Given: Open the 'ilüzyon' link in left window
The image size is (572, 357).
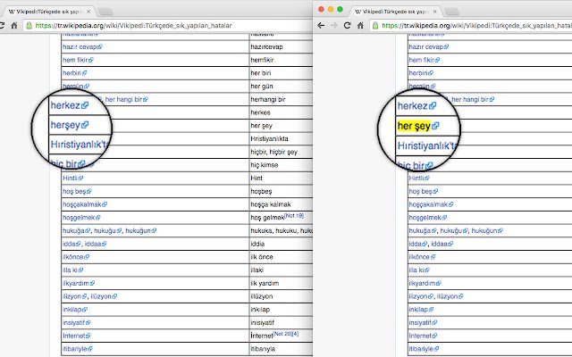Looking at the screenshot, I should pyautogui.click(x=101, y=296).
